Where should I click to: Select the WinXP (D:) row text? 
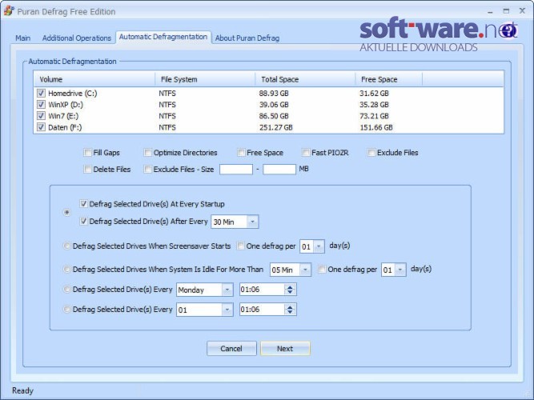66,105
